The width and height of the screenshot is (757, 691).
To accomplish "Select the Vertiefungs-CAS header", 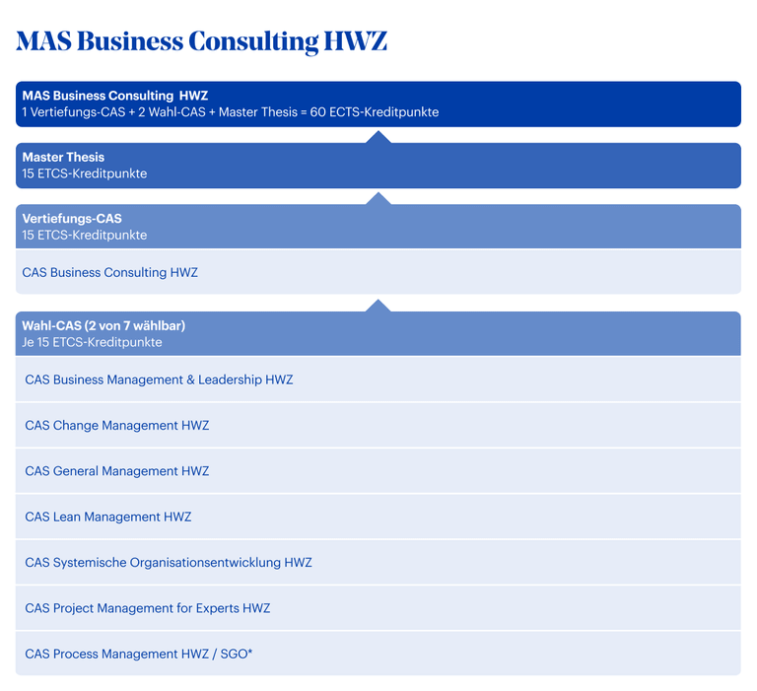I will [378, 227].
